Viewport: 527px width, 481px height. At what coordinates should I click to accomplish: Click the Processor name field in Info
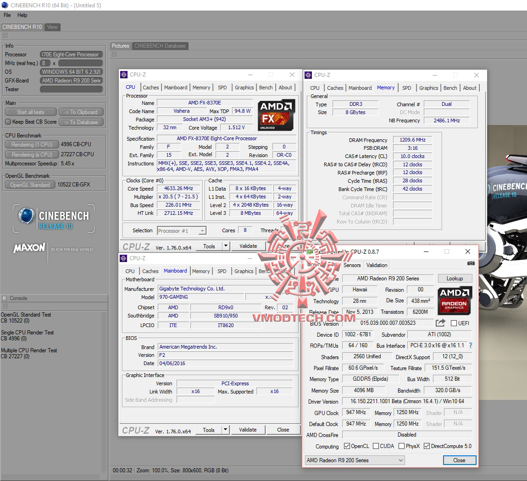pyautogui.click(x=71, y=55)
